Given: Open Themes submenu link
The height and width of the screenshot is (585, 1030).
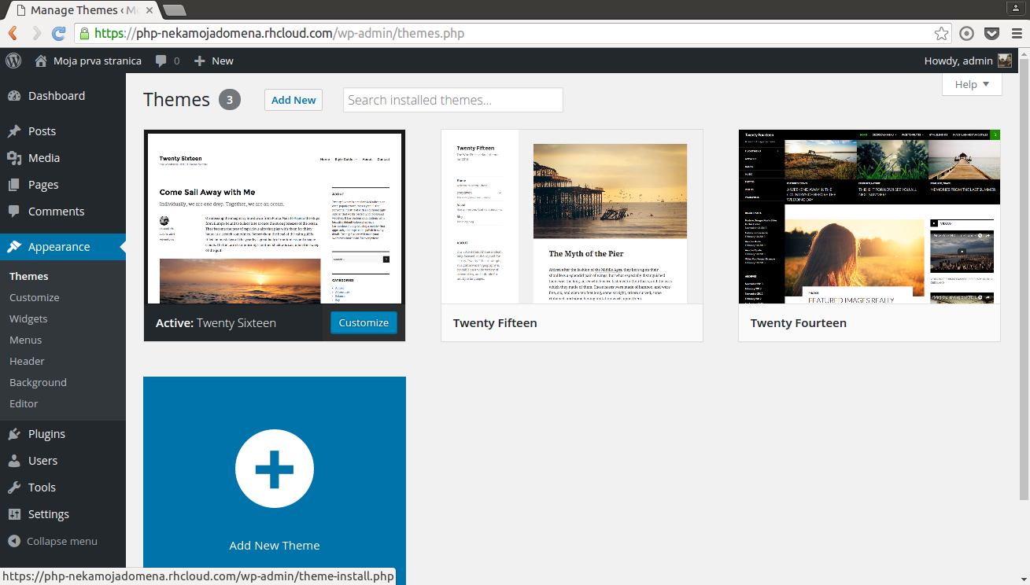Looking at the screenshot, I should click(29, 277).
